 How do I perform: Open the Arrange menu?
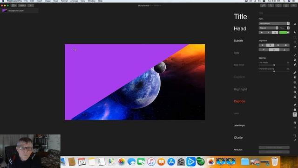(74, 1)
